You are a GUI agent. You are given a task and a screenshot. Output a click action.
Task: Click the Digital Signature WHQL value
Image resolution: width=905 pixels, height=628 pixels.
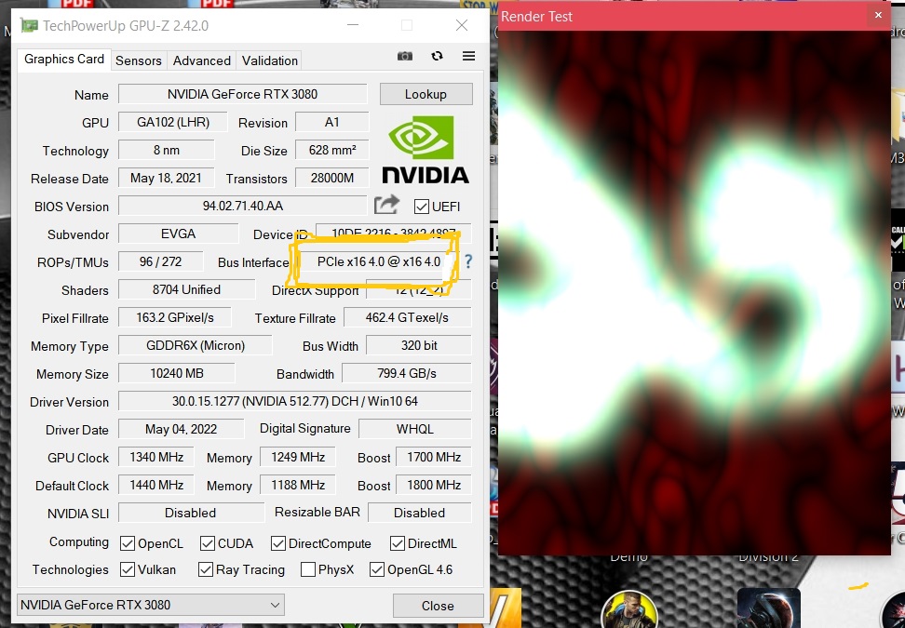click(414, 430)
